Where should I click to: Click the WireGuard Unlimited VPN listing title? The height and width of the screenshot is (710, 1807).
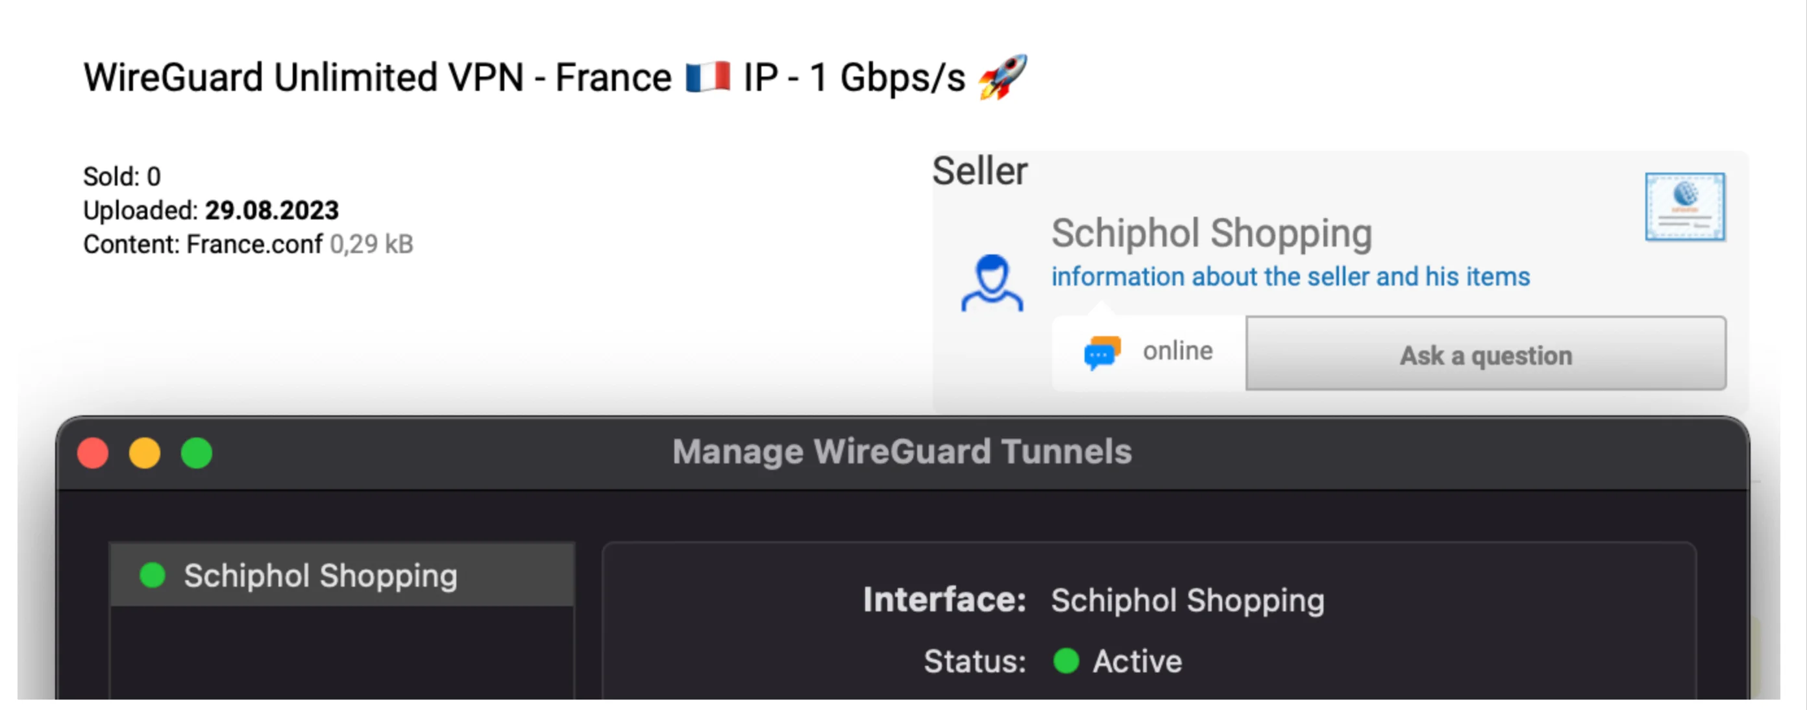coord(377,77)
